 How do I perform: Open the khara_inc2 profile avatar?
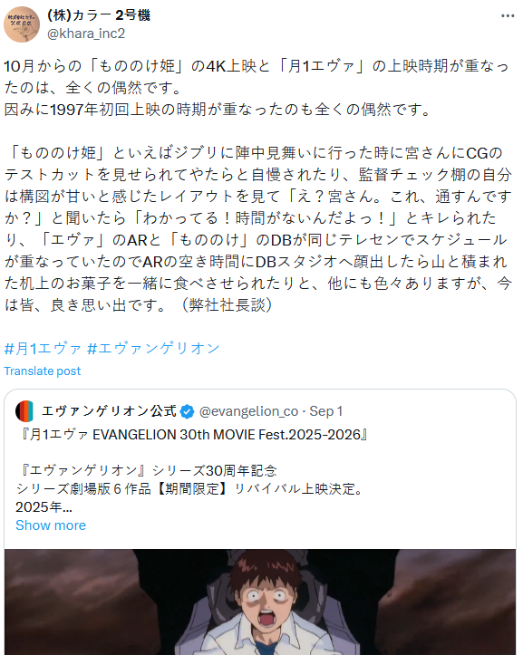click(22, 24)
